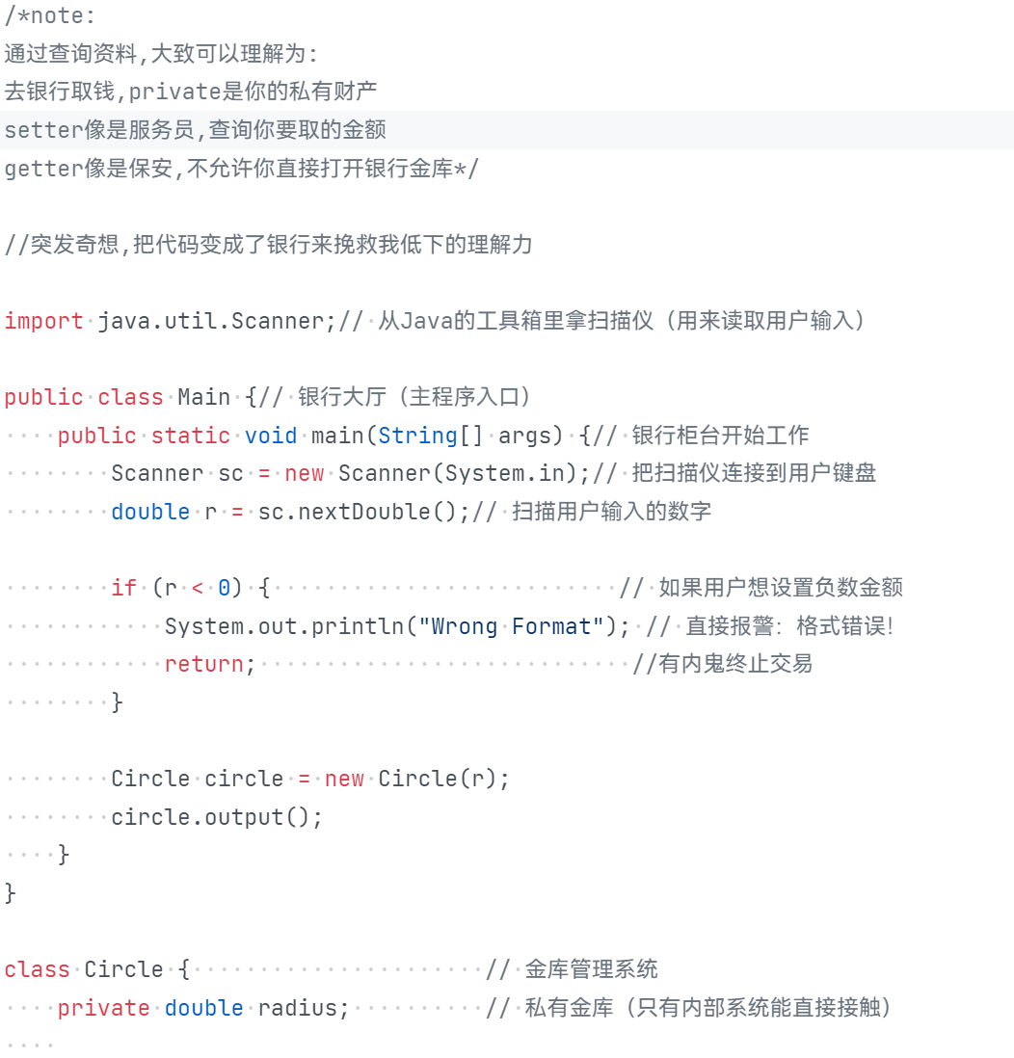The width and height of the screenshot is (1014, 1058).
Task: Click 'sc.nextDouble()' method call
Action: click(358, 512)
